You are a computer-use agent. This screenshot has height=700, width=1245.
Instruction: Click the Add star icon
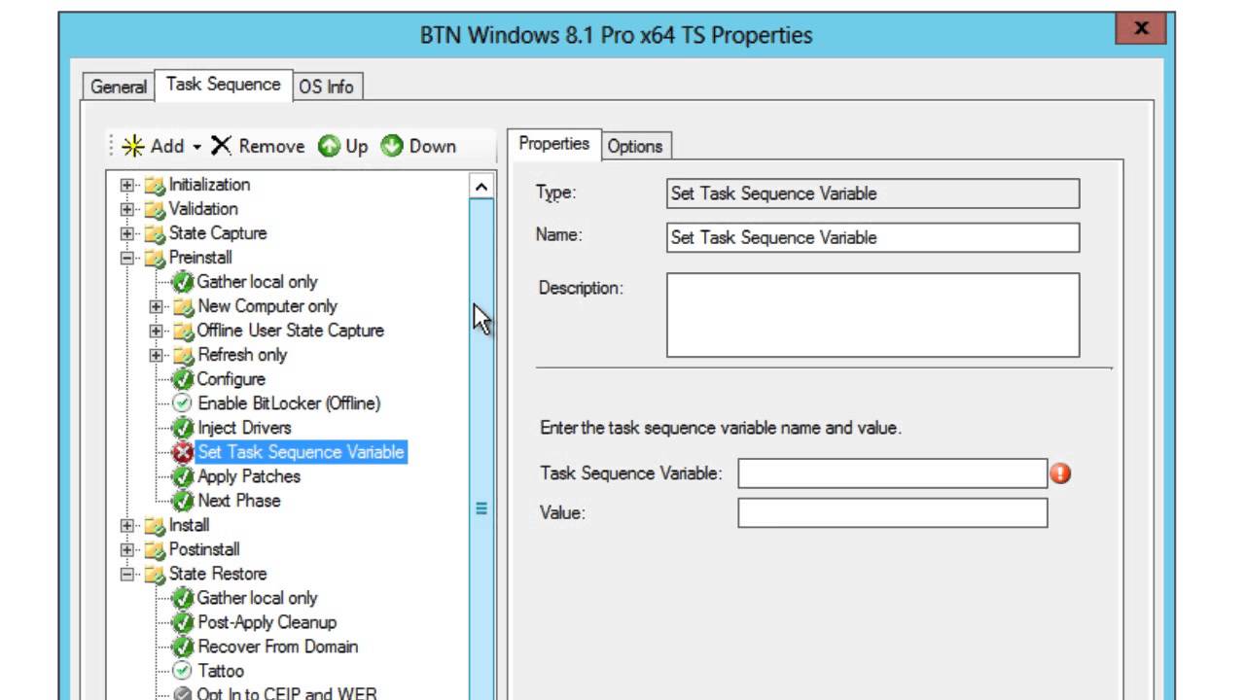point(133,146)
